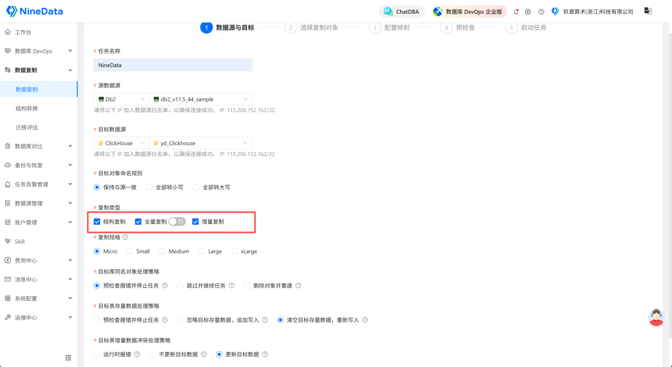The height and width of the screenshot is (367, 672).
Task: Click the yen billing icon in header
Action: click(x=528, y=12)
